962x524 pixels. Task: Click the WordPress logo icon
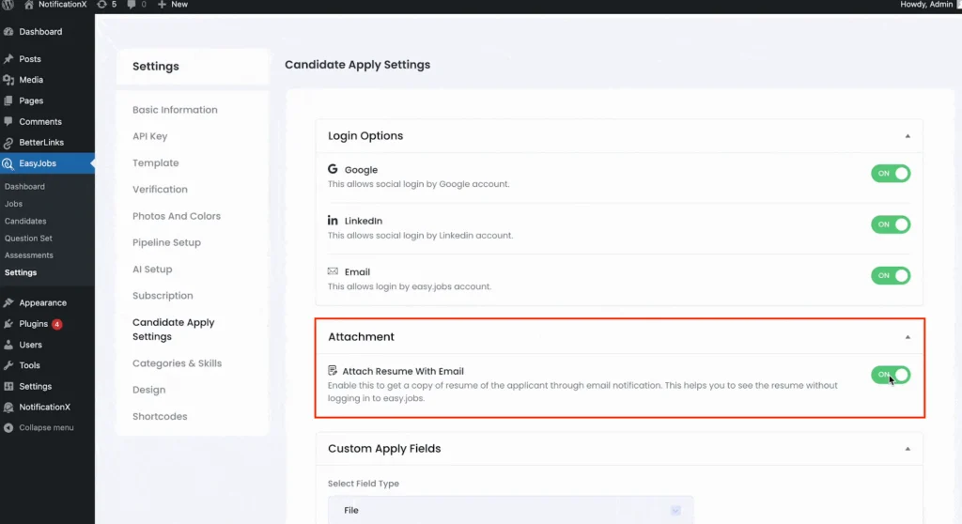coord(8,5)
